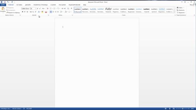Viewport: 196px width, 110px height.
Task: Switch to the РАЗМЕТКА СТРАНИЦЫ tab
Action: 40,5
